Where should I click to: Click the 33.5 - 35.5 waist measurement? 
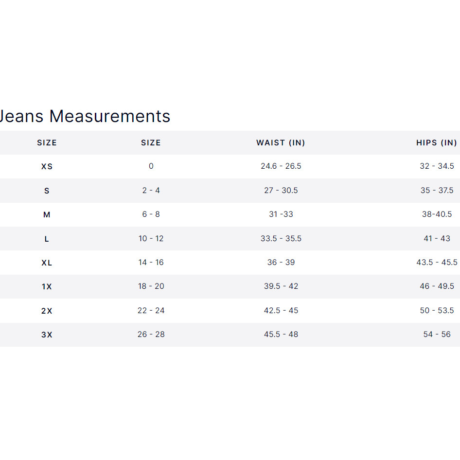(281, 239)
